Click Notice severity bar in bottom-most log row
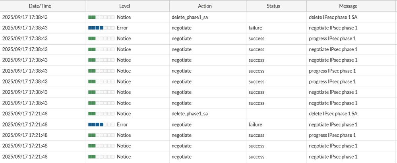Image resolution: width=397 pixels, height=163 pixels. click(101, 157)
